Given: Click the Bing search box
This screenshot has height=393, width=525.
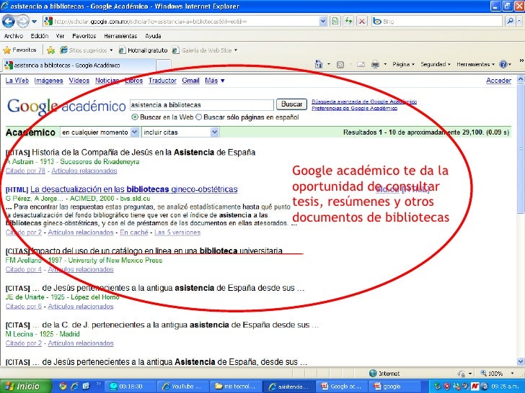Looking at the screenshot, I should tap(436, 22).
